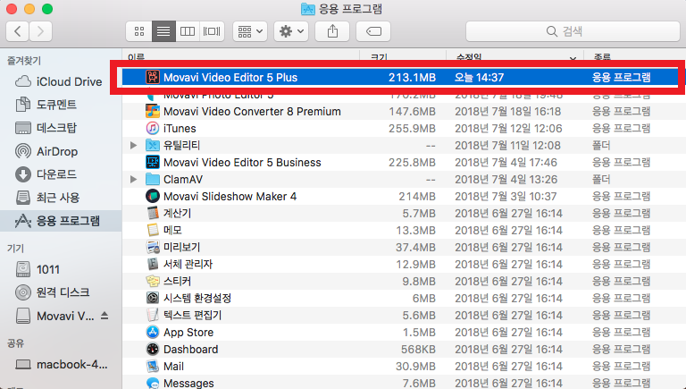
Task: Select the 미리보기 app icon
Action: point(152,247)
